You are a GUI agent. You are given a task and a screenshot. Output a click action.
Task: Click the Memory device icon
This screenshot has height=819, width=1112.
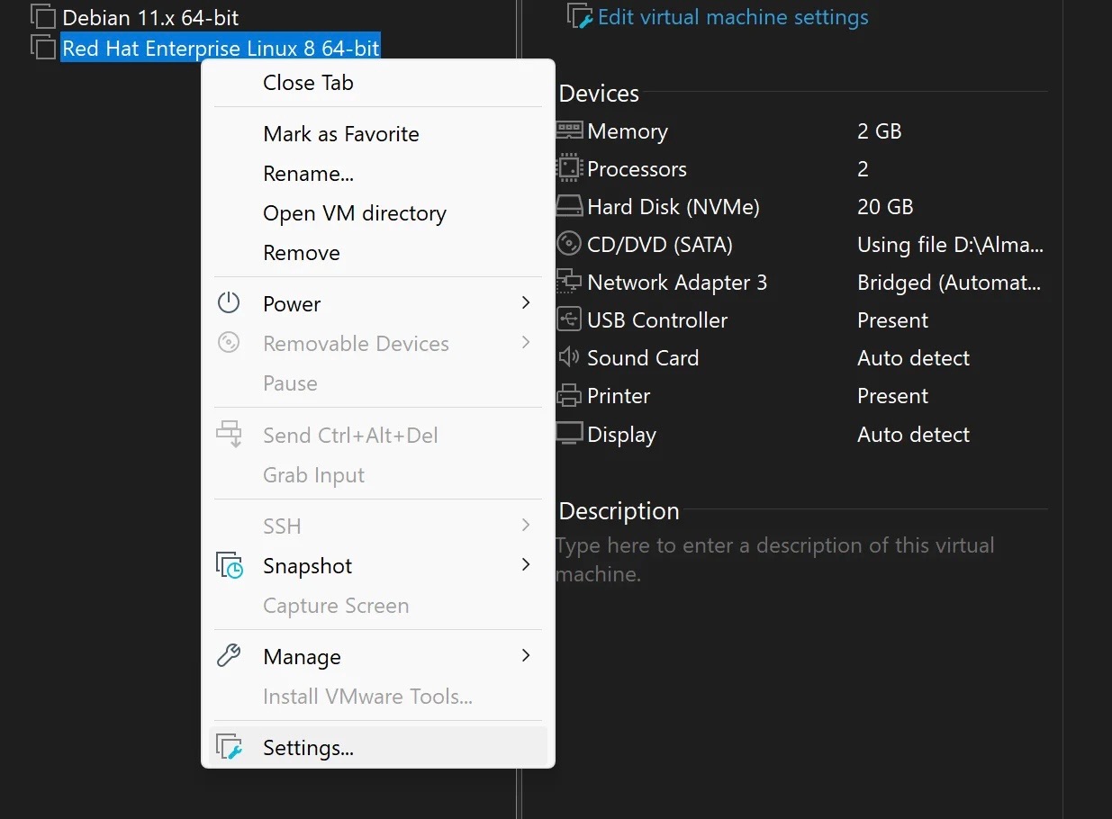[x=569, y=131]
